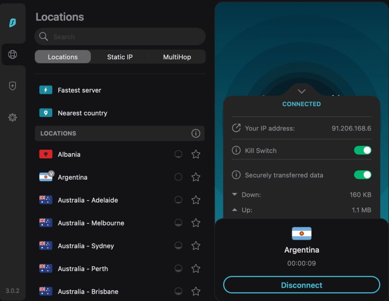This screenshot has height=301, width=389.
Task: Connect to the Fastest server
Action: tap(120, 90)
